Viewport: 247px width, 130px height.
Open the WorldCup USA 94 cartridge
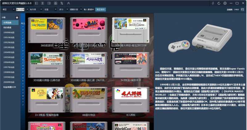pos(131,126)
